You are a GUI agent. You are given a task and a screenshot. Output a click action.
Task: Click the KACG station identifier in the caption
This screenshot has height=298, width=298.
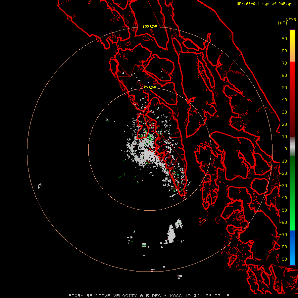(175, 296)
